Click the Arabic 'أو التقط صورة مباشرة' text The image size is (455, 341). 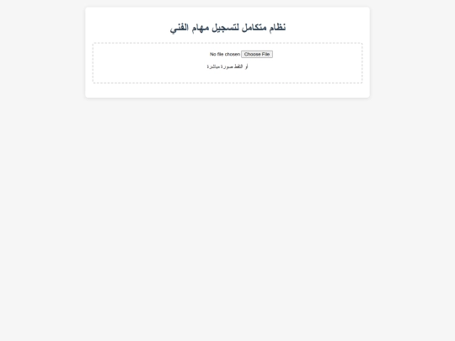[x=227, y=67]
